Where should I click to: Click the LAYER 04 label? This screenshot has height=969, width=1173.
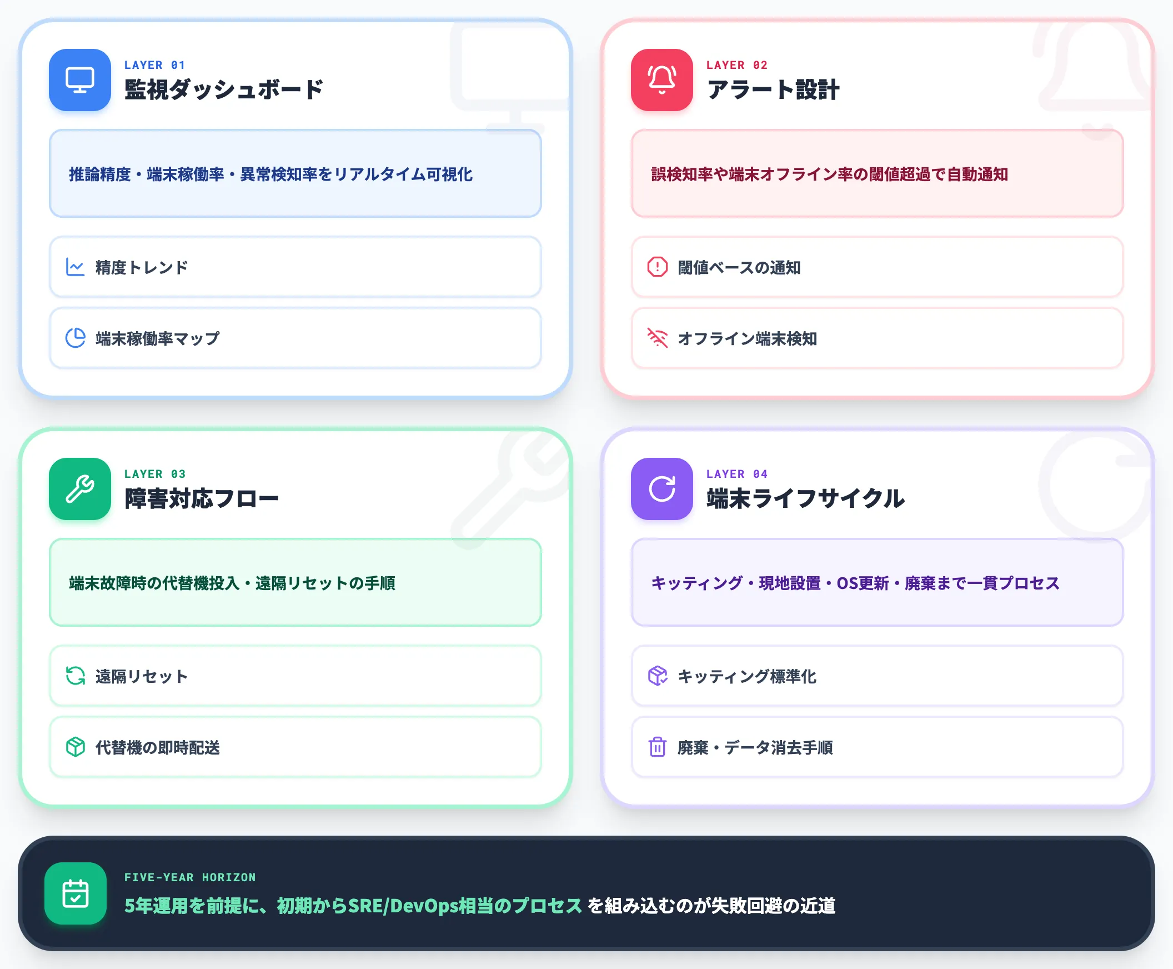tap(736, 474)
